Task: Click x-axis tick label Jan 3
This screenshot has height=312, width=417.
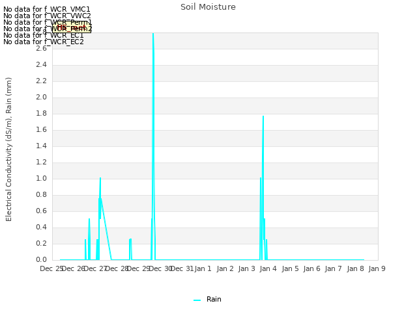Action: 246,268
